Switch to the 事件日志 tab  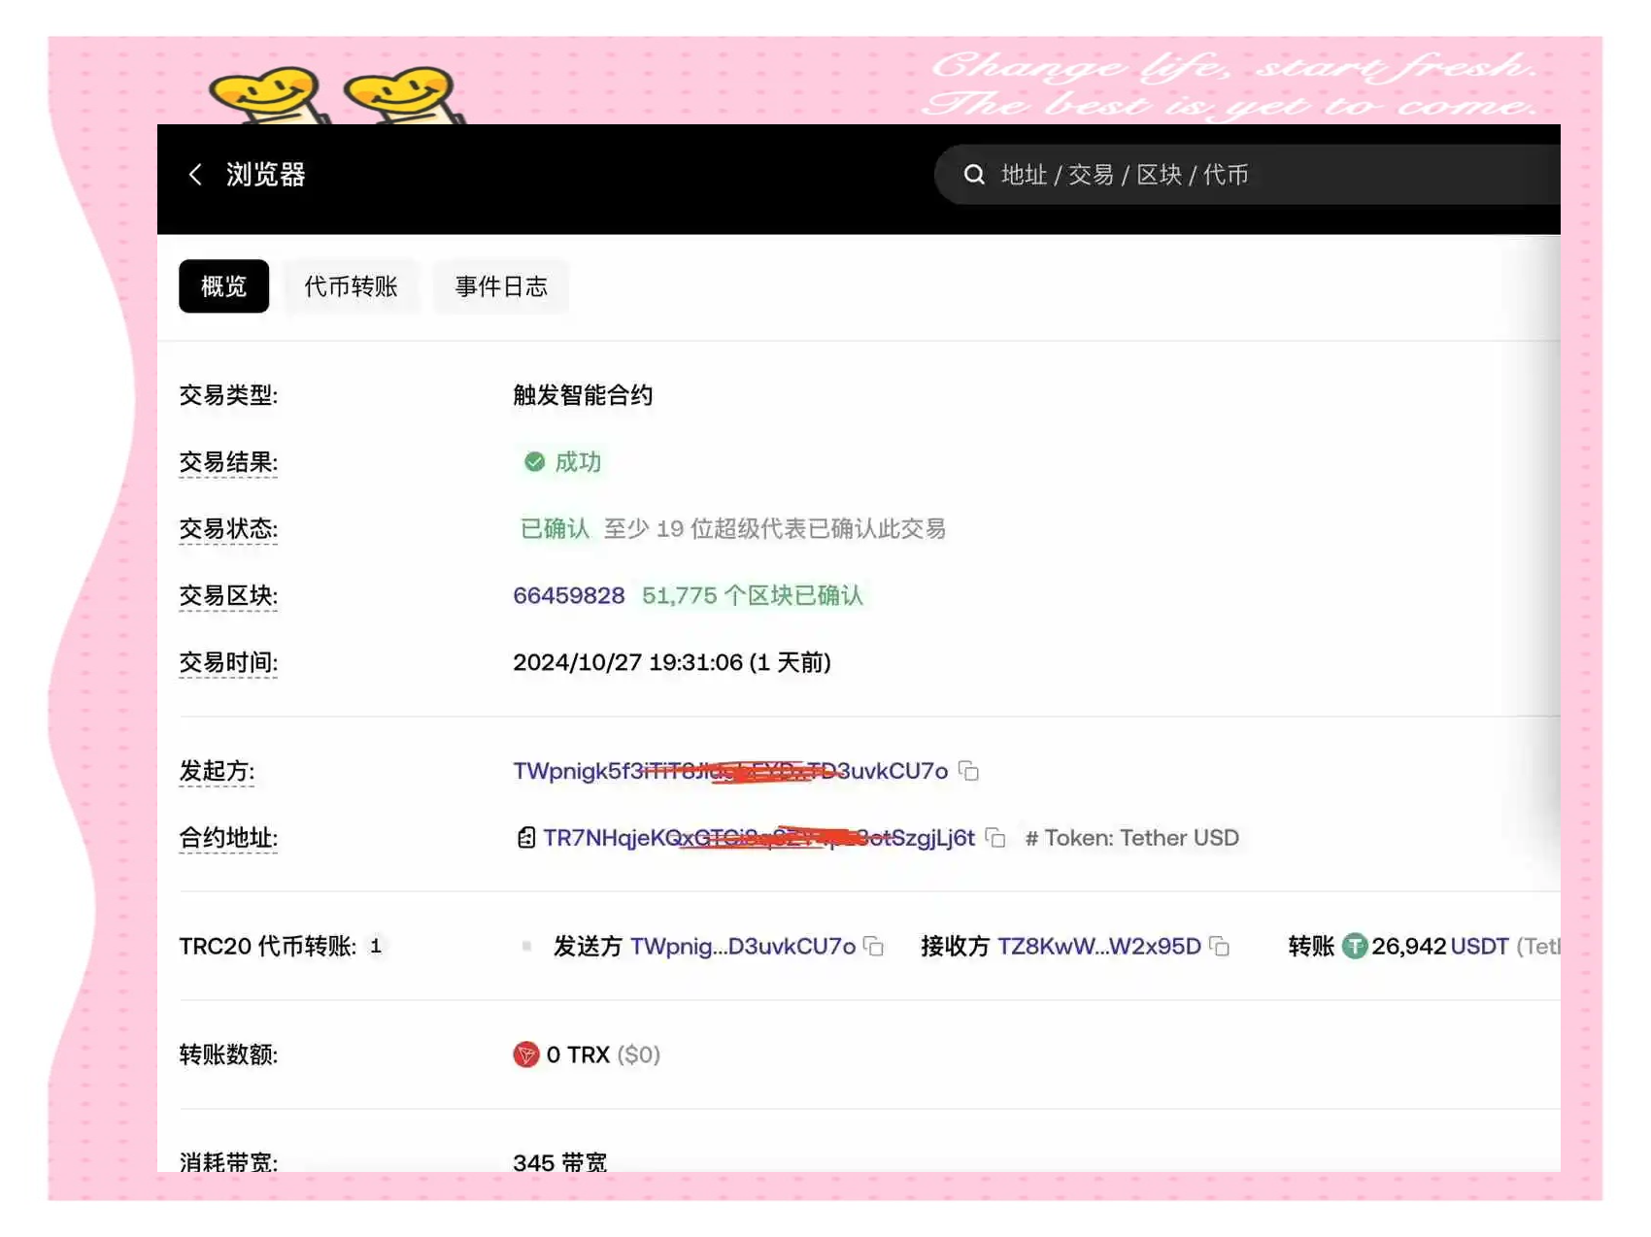(501, 286)
